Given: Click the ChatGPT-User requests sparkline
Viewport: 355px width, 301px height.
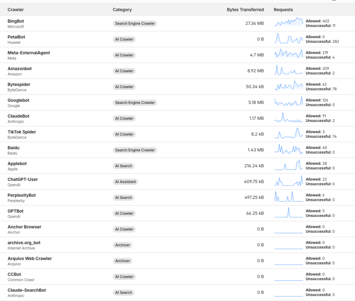Looking at the screenshot, I should [288, 181].
